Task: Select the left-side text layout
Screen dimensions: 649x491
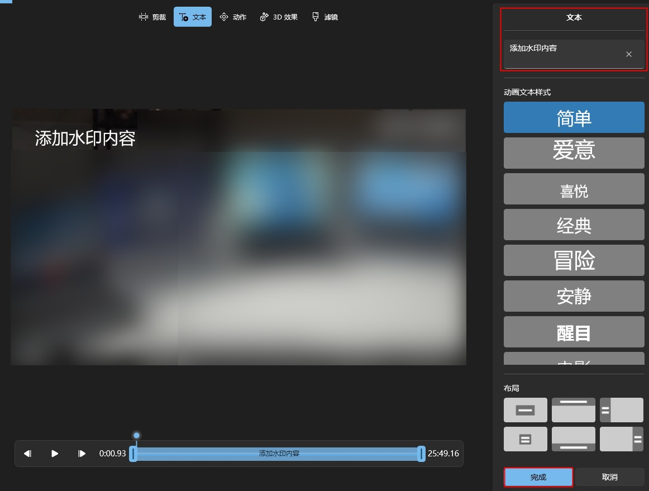Action: click(622, 410)
